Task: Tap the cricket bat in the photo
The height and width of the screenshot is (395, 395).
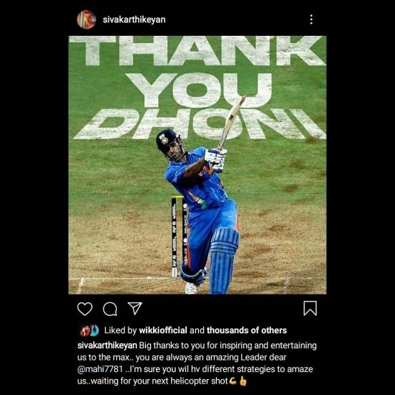Action: 231,123
